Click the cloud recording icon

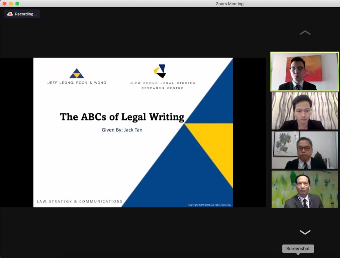pyautogui.click(x=10, y=14)
